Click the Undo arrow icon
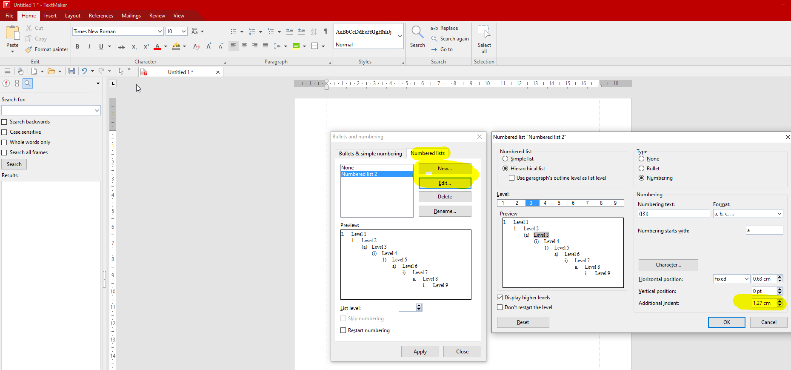791x370 pixels. pos(84,71)
